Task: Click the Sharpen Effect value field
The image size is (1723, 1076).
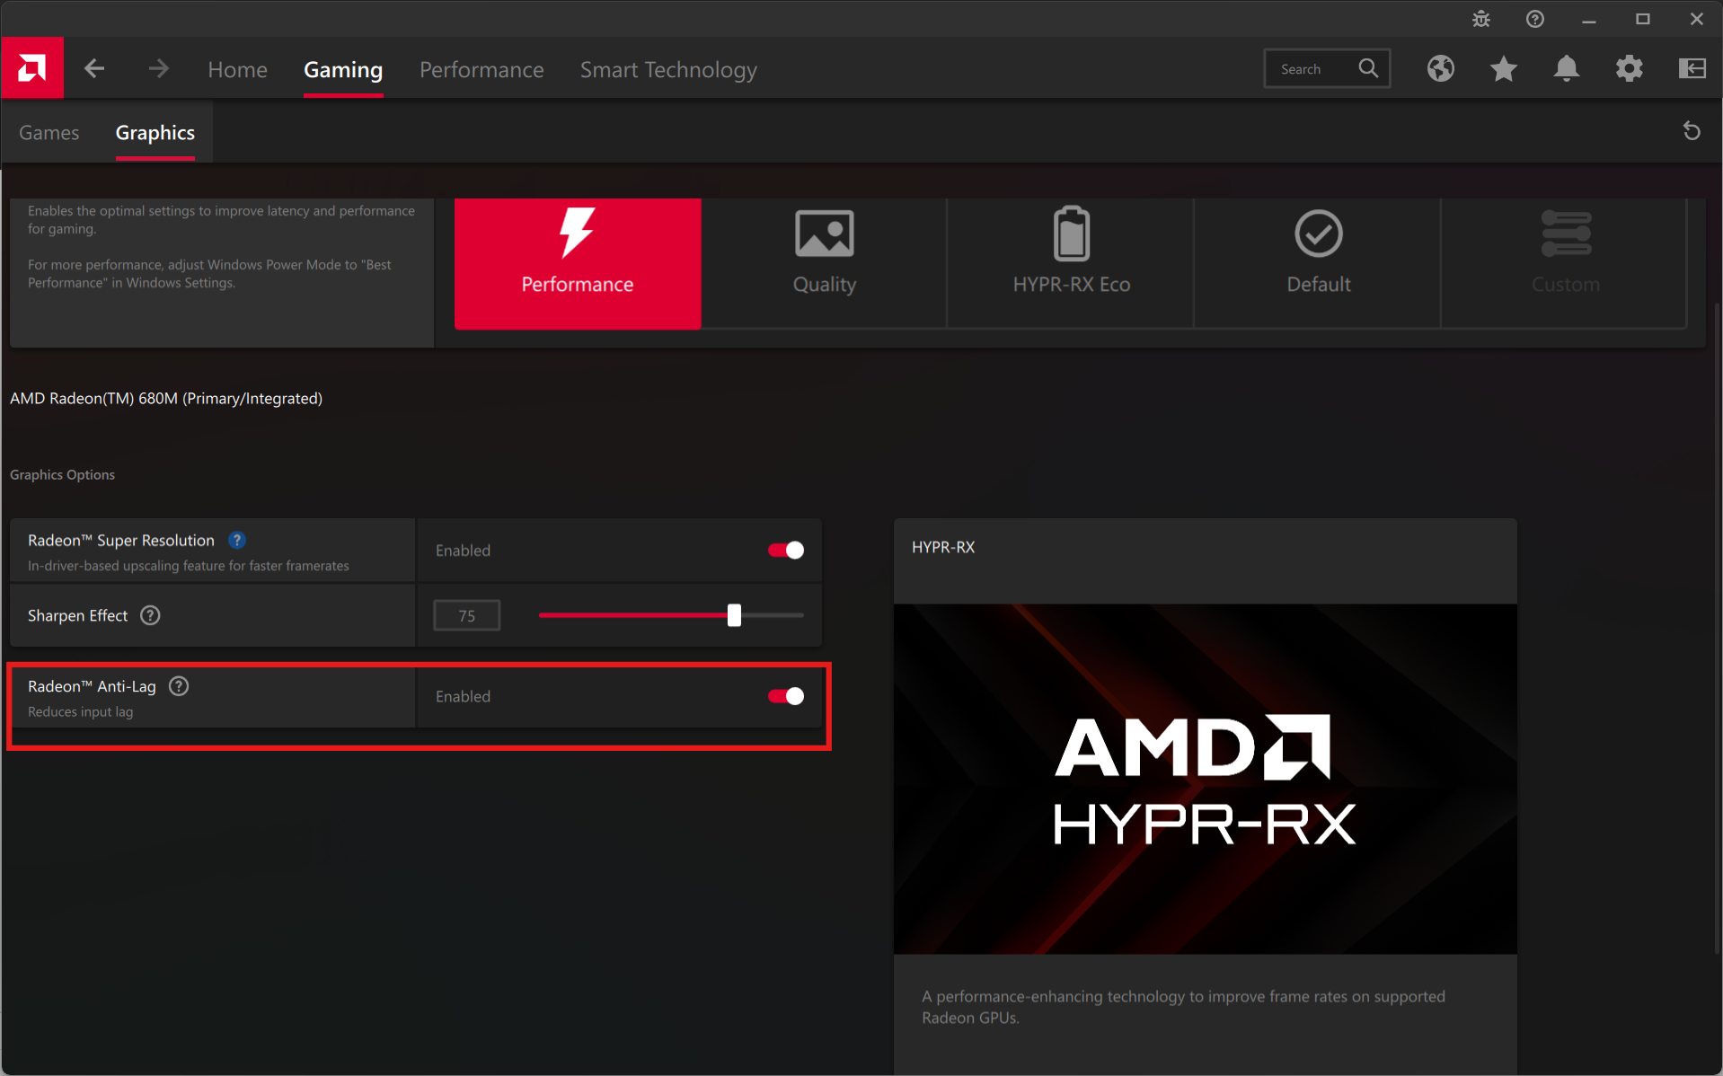Action: click(x=467, y=615)
